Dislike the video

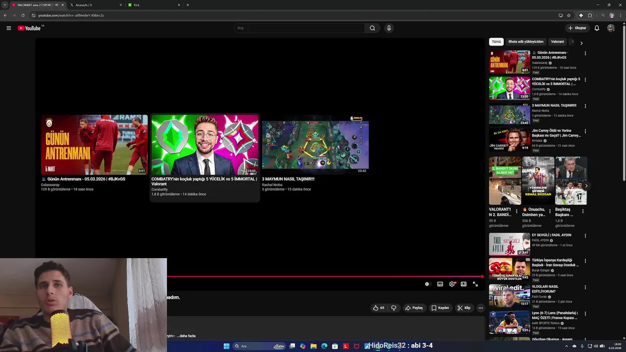click(x=394, y=308)
